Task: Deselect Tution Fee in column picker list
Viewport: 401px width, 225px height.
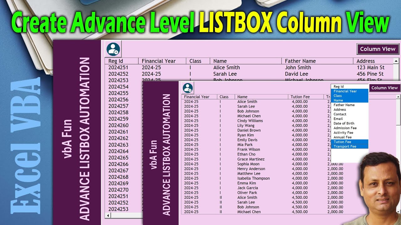Action: [350, 142]
